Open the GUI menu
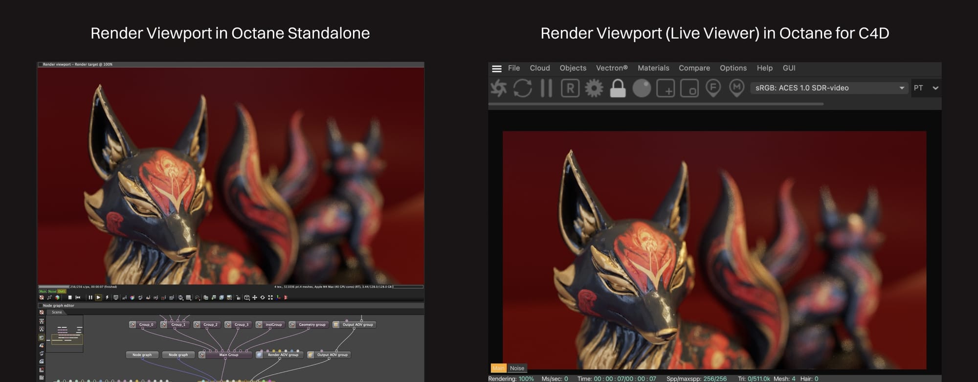978x382 pixels. pyautogui.click(x=789, y=68)
